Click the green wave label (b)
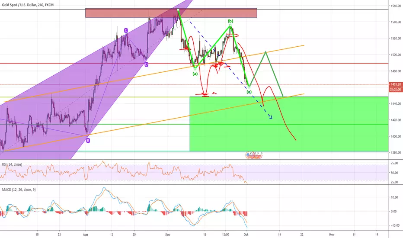The image size is (403, 238). [x=230, y=21]
